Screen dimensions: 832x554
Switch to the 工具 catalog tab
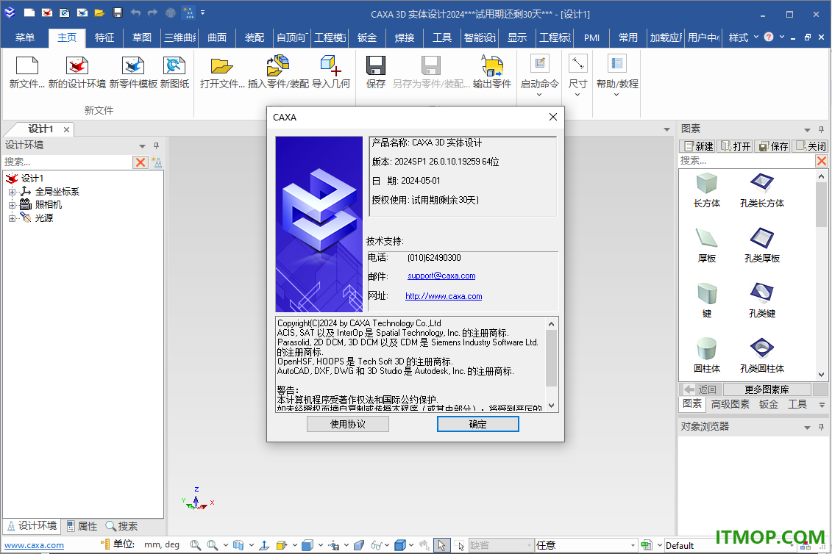[797, 405]
